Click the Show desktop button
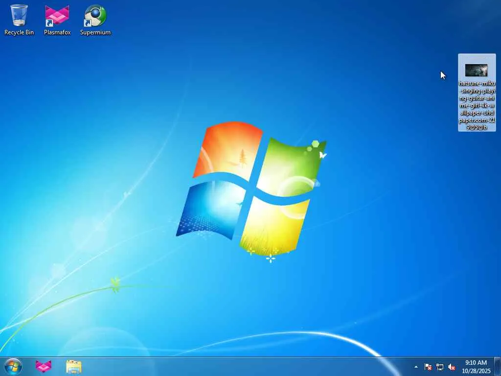Screen dimensions: 501x376 (498, 366)
